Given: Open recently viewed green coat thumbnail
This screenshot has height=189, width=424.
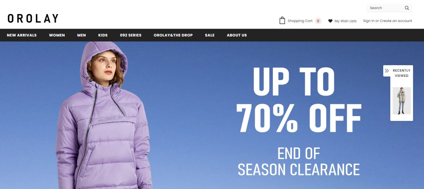Looking at the screenshot, I should tap(402, 101).
